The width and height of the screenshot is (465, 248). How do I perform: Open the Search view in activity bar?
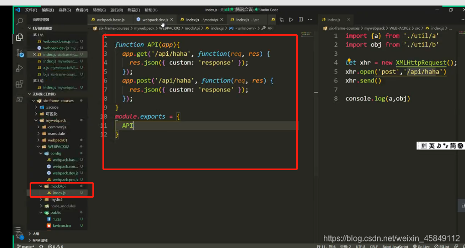point(20,22)
